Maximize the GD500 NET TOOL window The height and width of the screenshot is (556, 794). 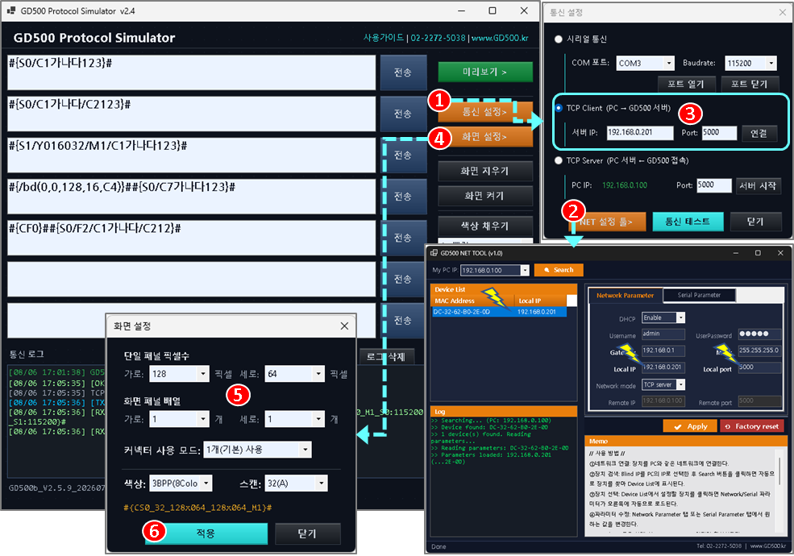(x=758, y=253)
